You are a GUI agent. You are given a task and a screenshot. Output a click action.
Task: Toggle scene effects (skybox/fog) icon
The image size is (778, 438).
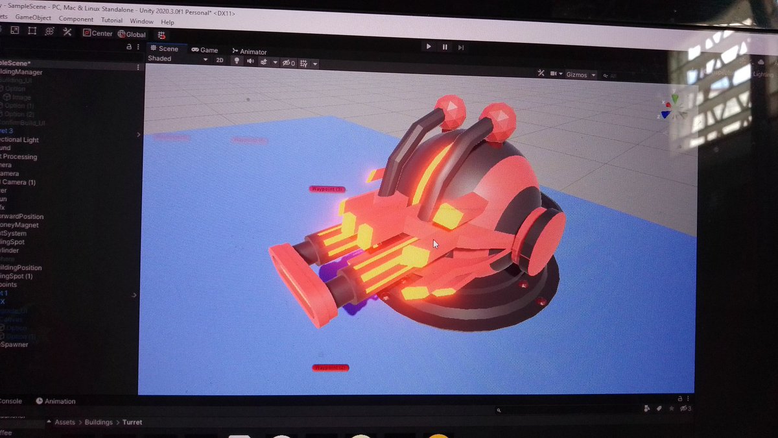tap(265, 62)
